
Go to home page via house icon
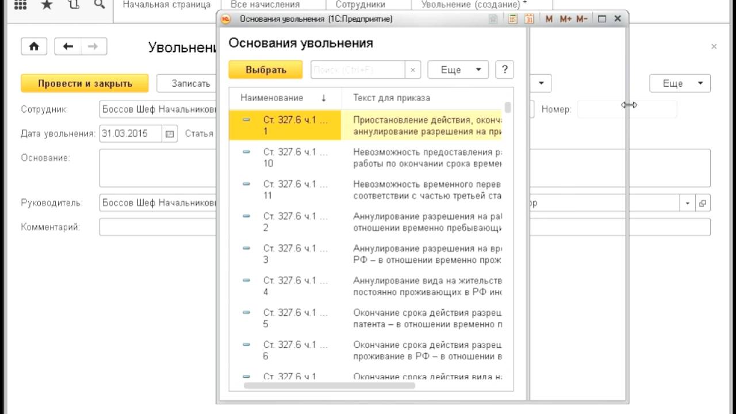click(x=34, y=47)
